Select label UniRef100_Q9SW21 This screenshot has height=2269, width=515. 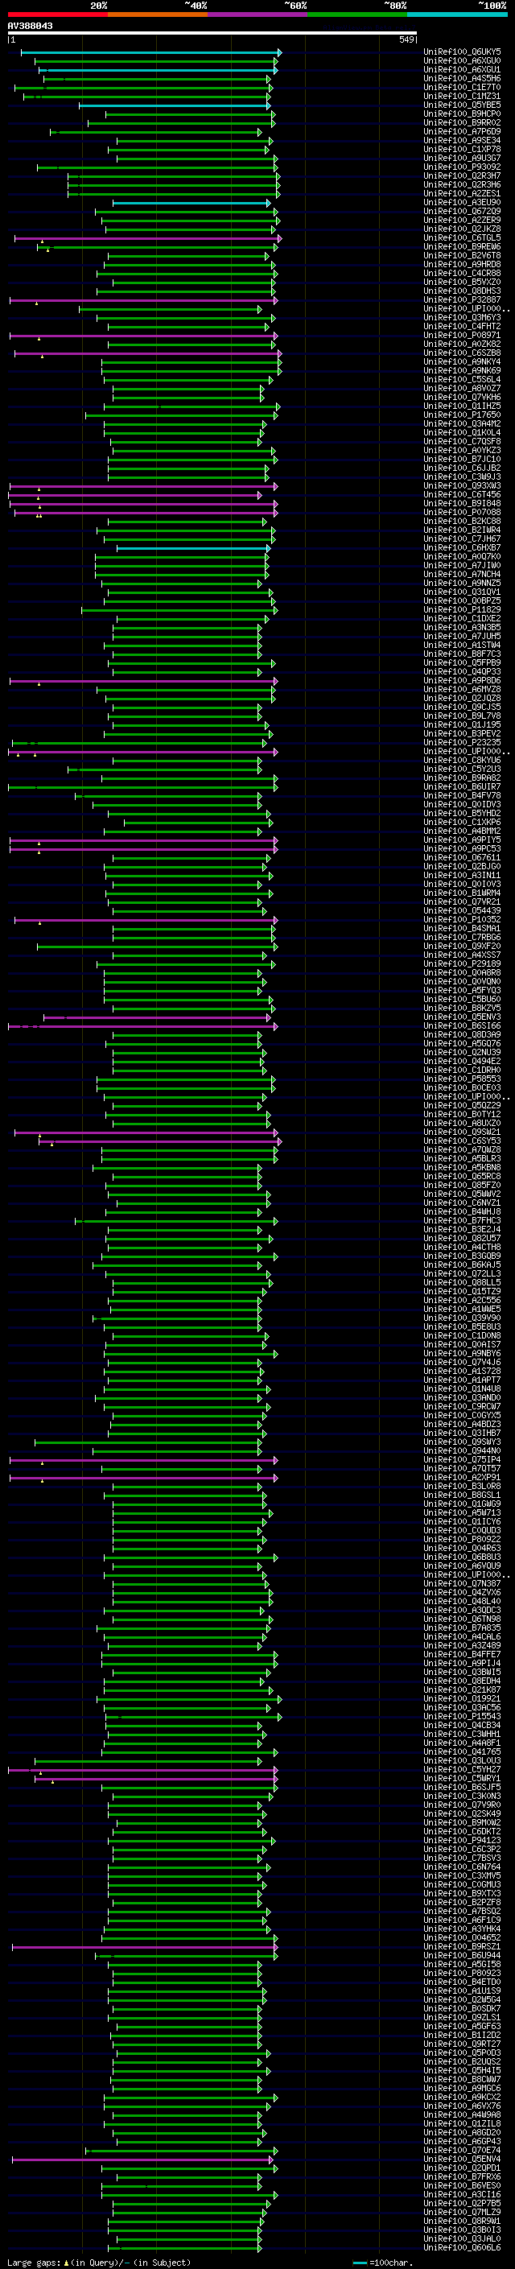coord(462,1132)
